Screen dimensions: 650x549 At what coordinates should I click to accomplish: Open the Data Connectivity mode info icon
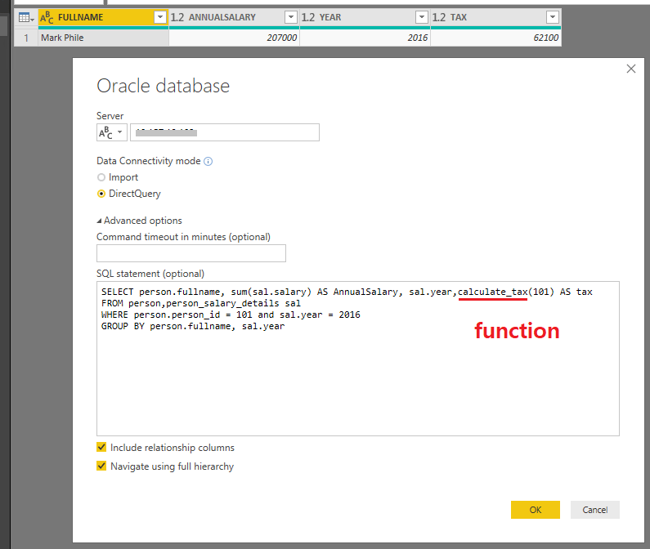pyautogui.click(x=208, y=161)
